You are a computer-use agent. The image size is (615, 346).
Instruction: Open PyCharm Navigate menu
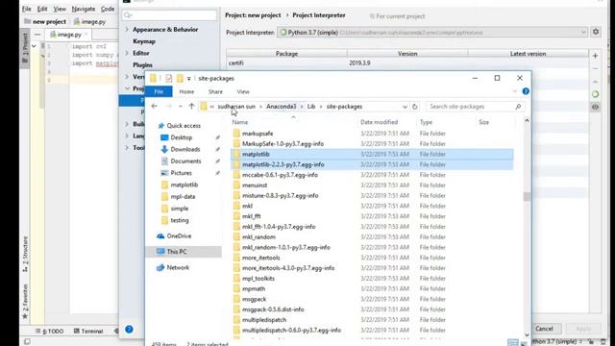pos(84,9)
